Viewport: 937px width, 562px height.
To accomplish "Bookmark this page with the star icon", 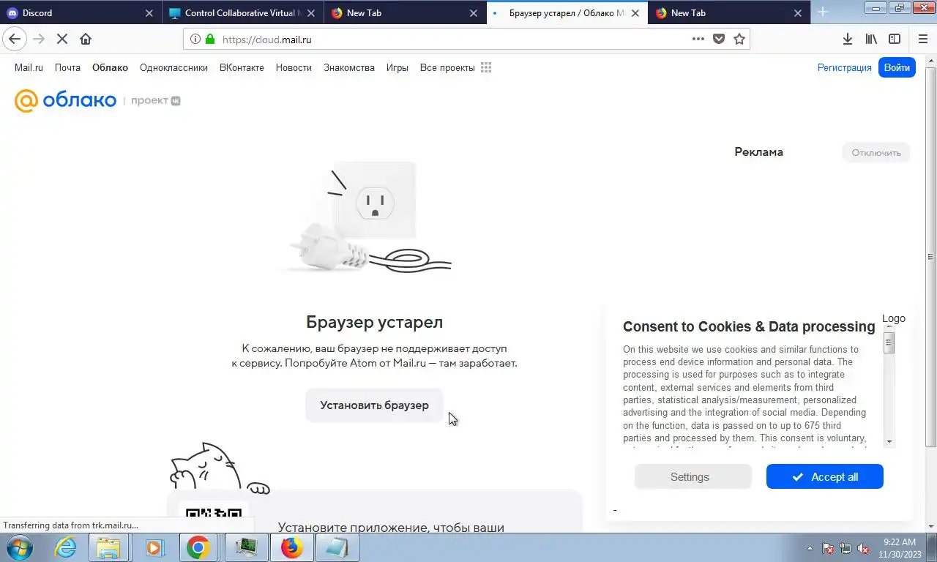I will [x=739, y=40].
